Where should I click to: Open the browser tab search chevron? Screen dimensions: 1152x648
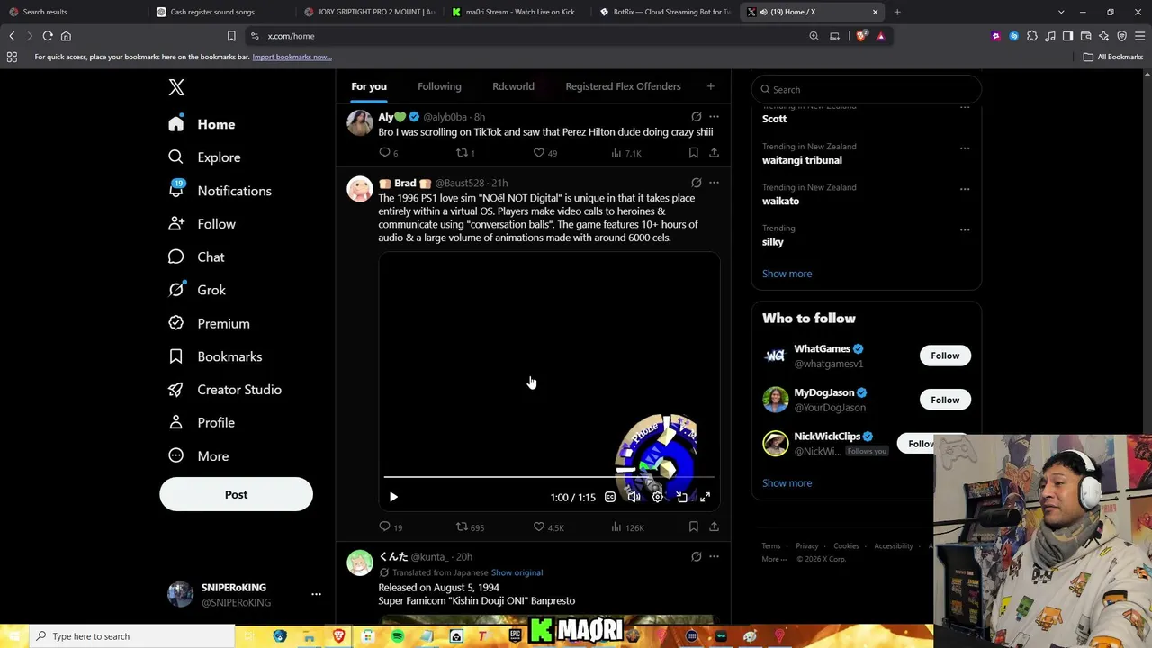(1061, 12)
